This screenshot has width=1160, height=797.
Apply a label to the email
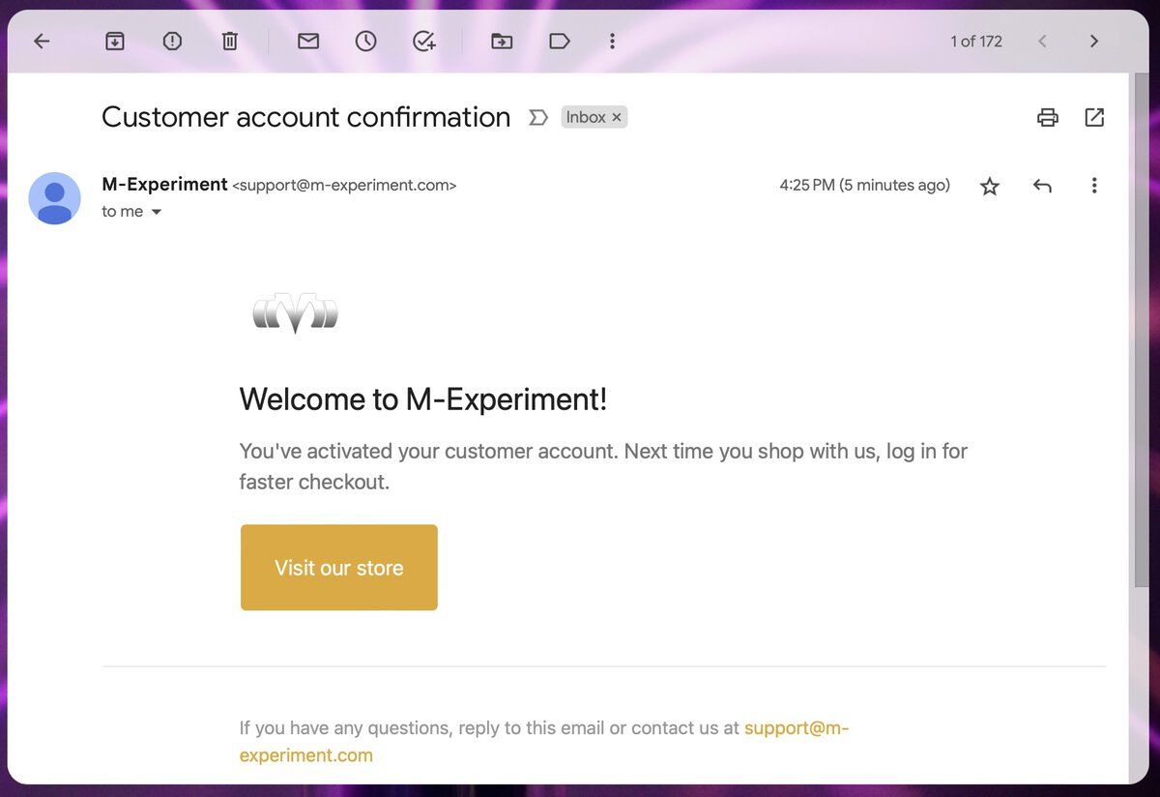(x=560, y=41)
